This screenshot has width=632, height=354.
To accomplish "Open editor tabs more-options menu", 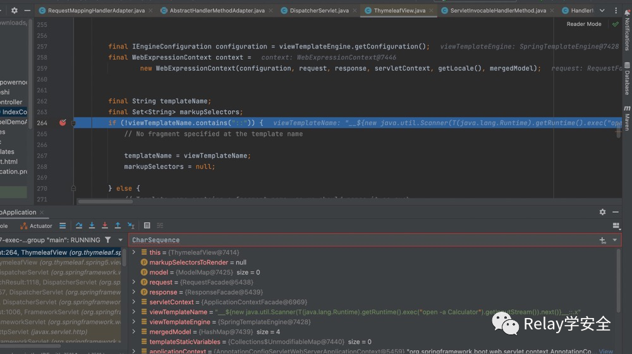I will coord(616,11).
